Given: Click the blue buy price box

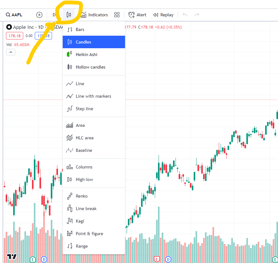Looking at the screenshot, I should click(x=44, y=36).
